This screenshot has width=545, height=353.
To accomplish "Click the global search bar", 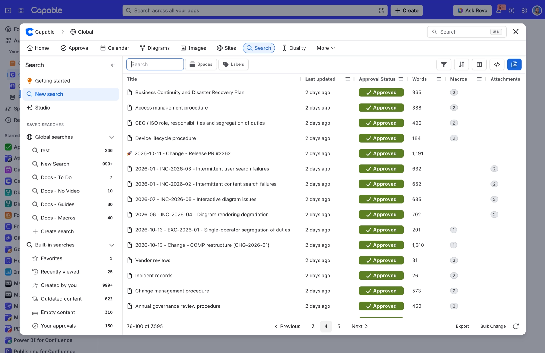I will (255, 11).
